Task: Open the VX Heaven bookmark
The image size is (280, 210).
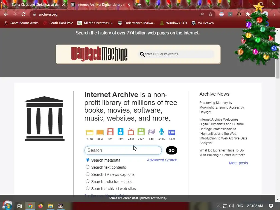Action: tap(203, 23)
